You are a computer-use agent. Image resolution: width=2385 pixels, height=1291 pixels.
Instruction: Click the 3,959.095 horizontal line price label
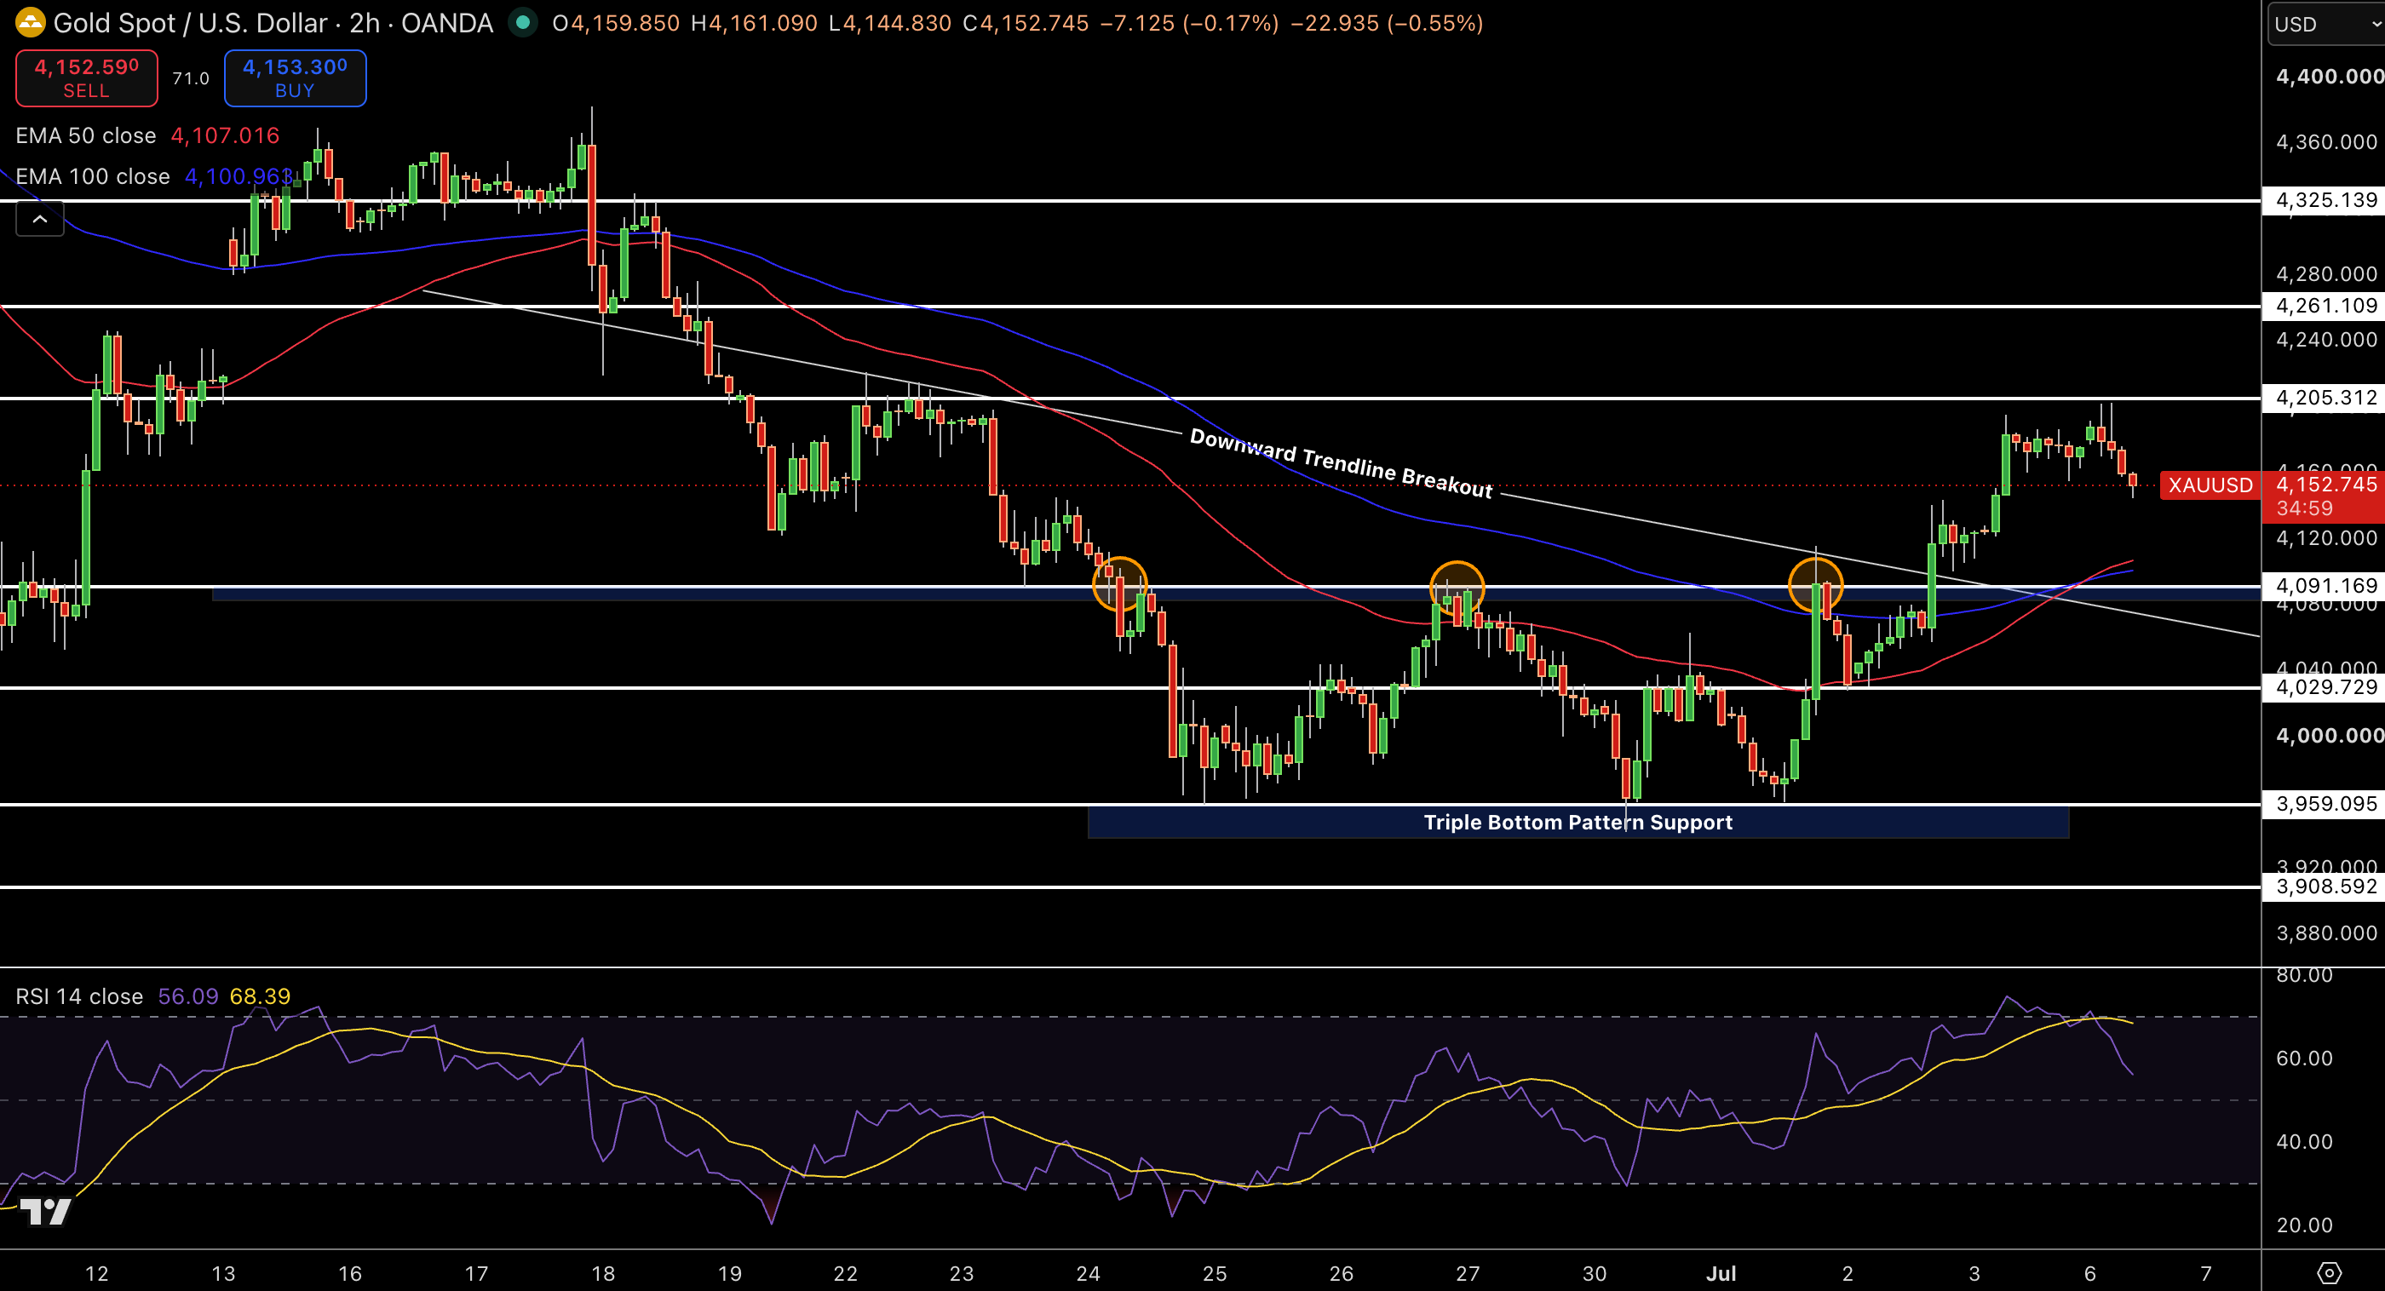[x=2325, y=803]
